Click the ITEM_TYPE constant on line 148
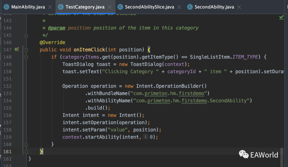Image resolution: width=288 pixels, height=167 pixels. pyautogui.click(x=245, y=57)
